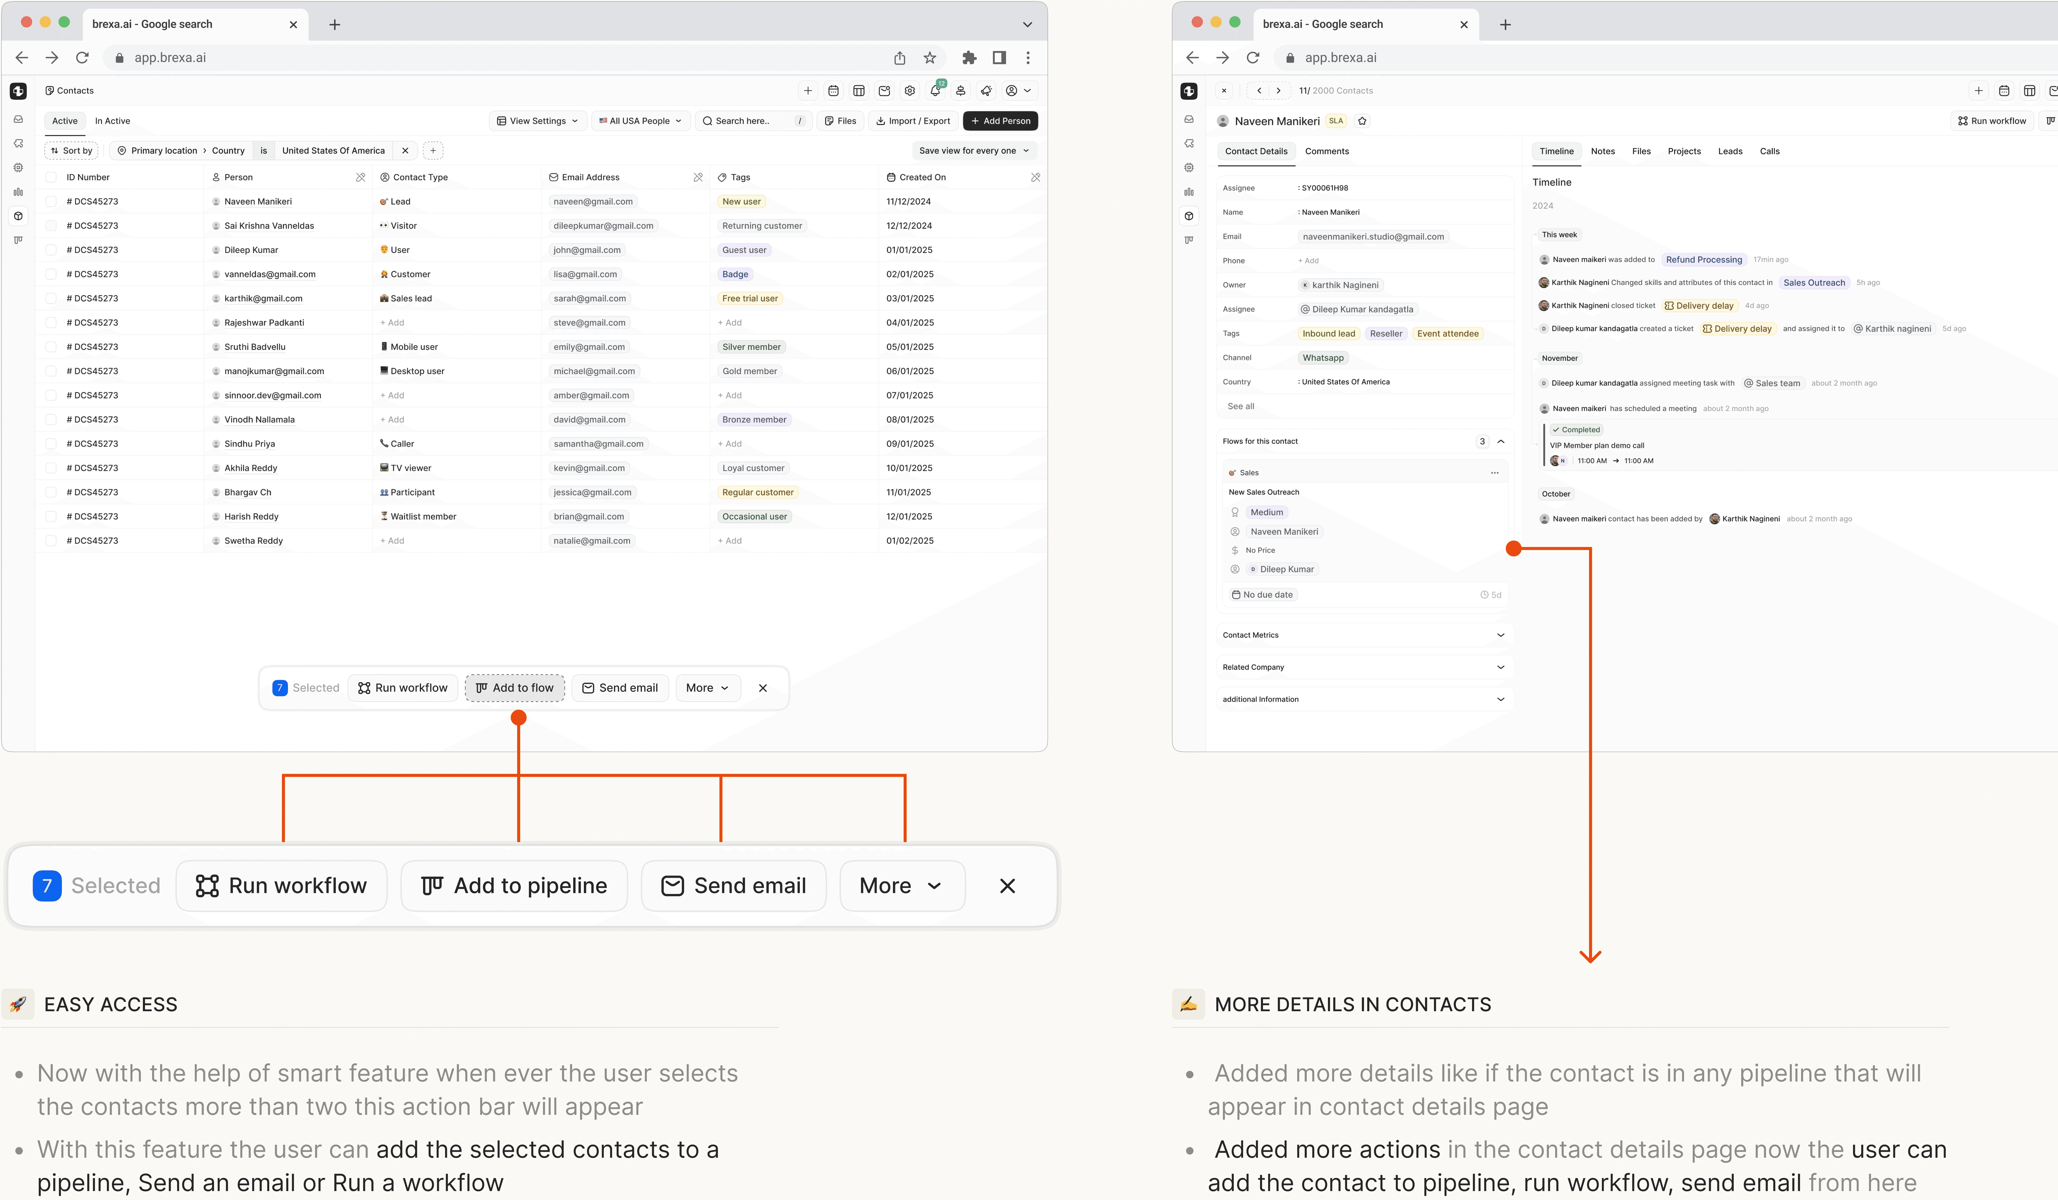2058x1200 pixels.
Task: Tick the select-all checkbox beside ID Number
Action: (x=51, y=177)
